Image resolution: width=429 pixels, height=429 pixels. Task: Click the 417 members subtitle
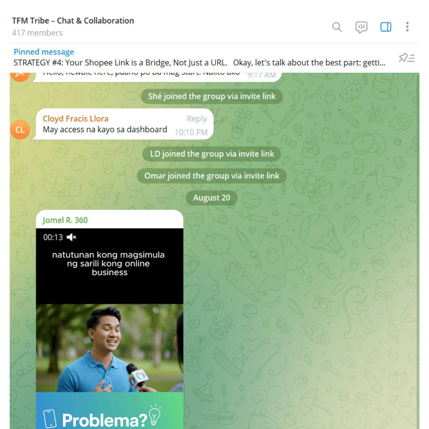(37, 33)
